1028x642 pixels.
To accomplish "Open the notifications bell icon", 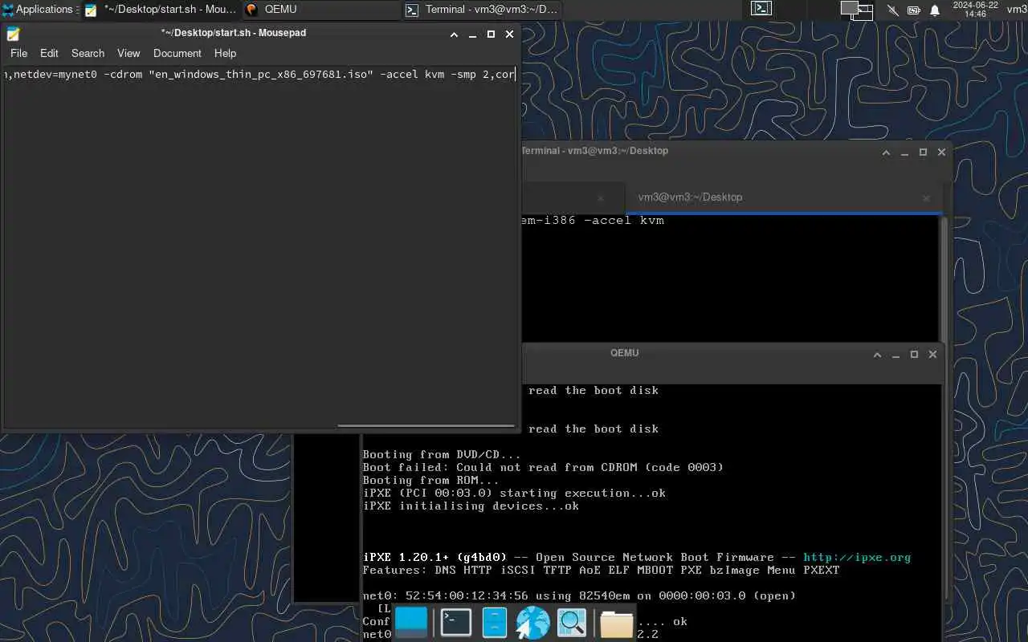I will (935, 10).
